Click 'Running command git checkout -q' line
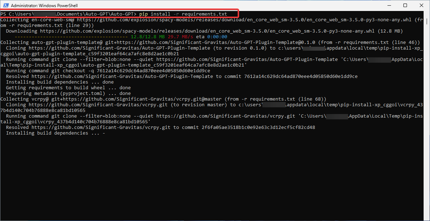This screenshot has height=221, width=430. click(108, 71)
